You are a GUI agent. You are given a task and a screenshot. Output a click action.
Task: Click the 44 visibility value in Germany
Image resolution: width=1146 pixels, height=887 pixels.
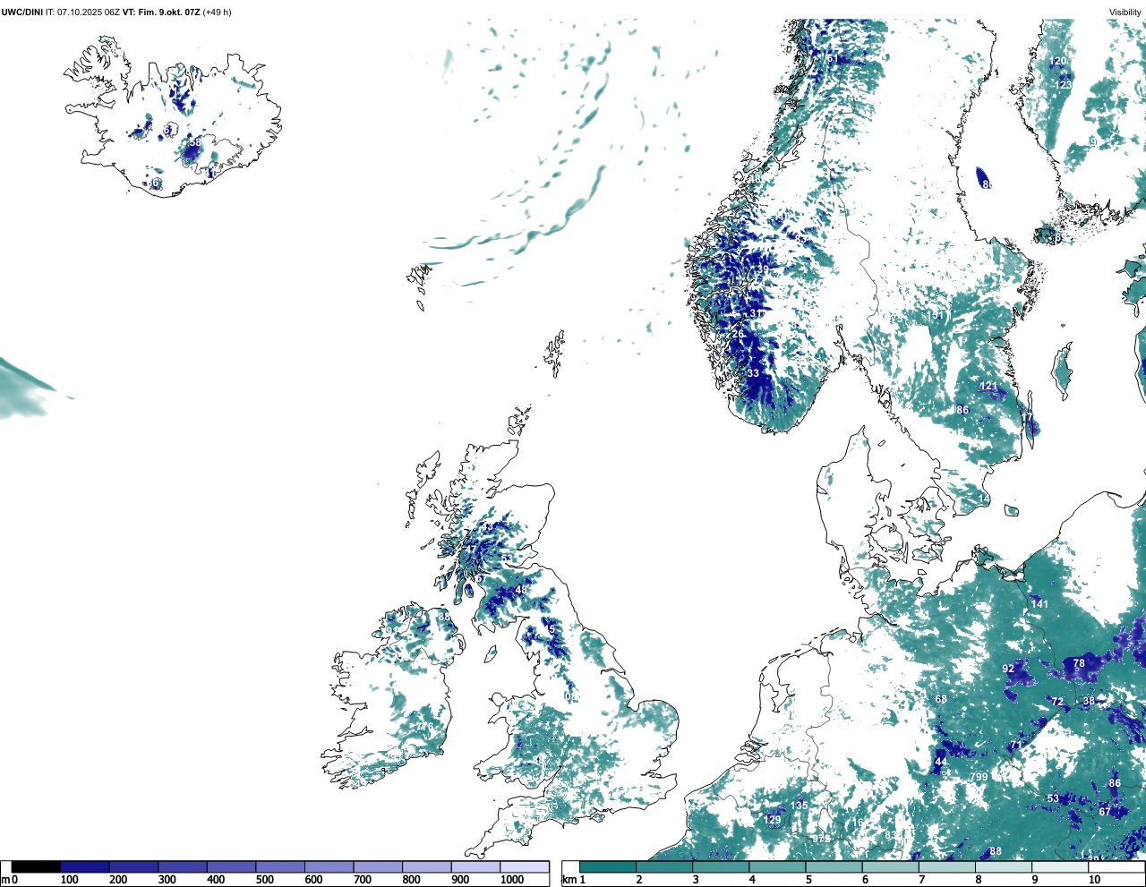coord(941,763)
